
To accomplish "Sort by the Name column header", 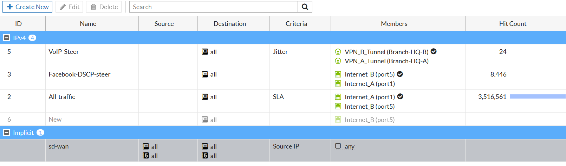I will (88, 23).
